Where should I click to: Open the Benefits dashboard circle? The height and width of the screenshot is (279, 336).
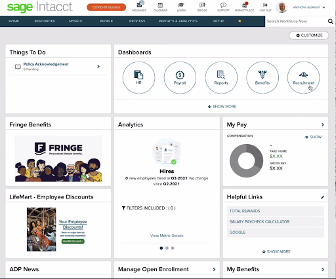tap(262, 77)
